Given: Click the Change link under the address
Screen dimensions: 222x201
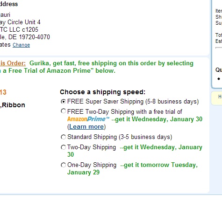Looking at the screenshot, I should click(x=21, y=45).
